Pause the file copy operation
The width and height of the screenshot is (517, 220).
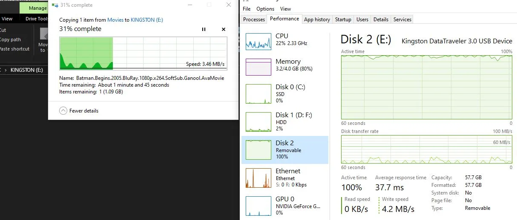204,29
